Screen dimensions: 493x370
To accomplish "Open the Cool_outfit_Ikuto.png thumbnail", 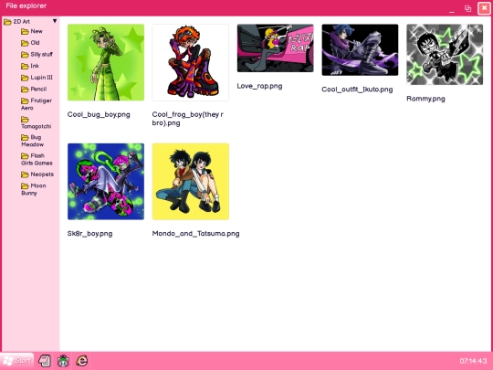I will 360,49.
